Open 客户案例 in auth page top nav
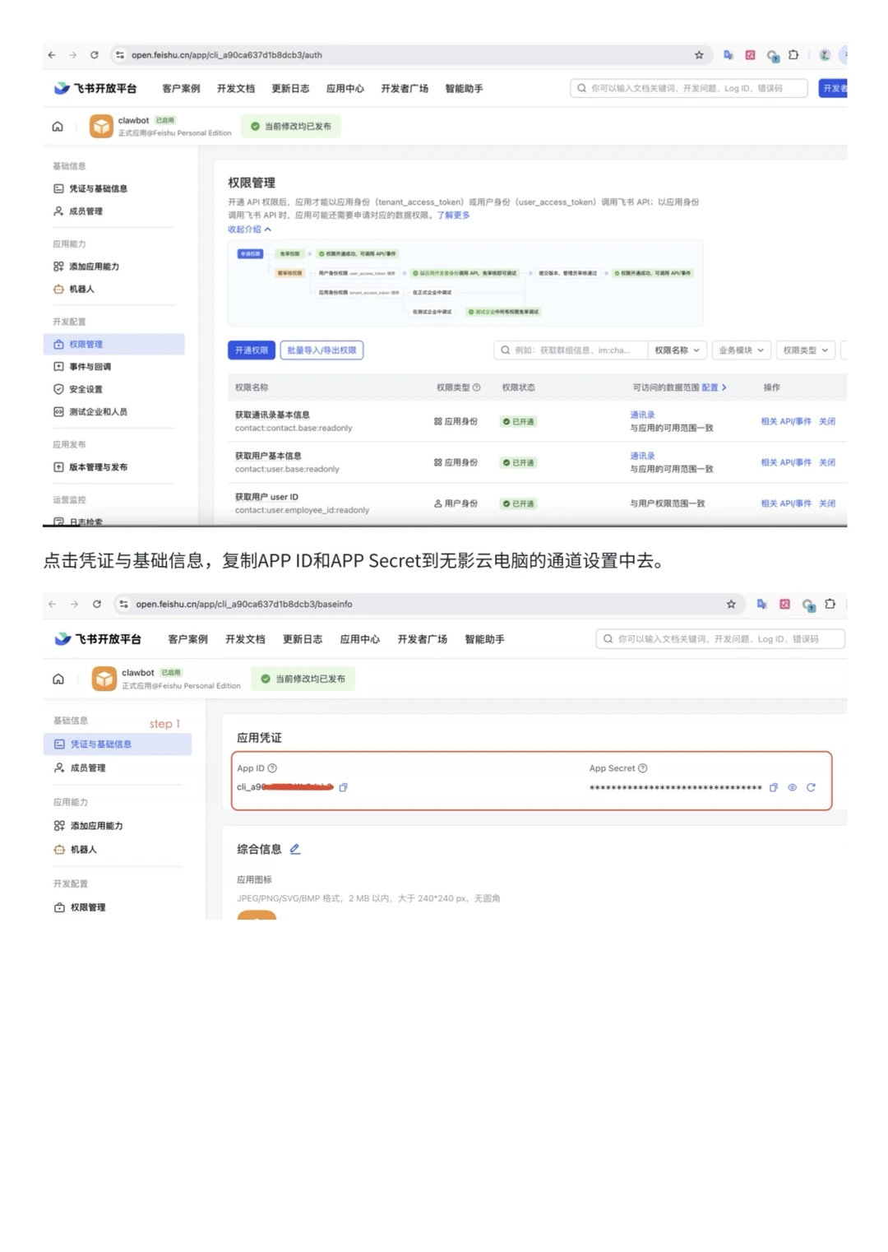 tap(181, 89)
